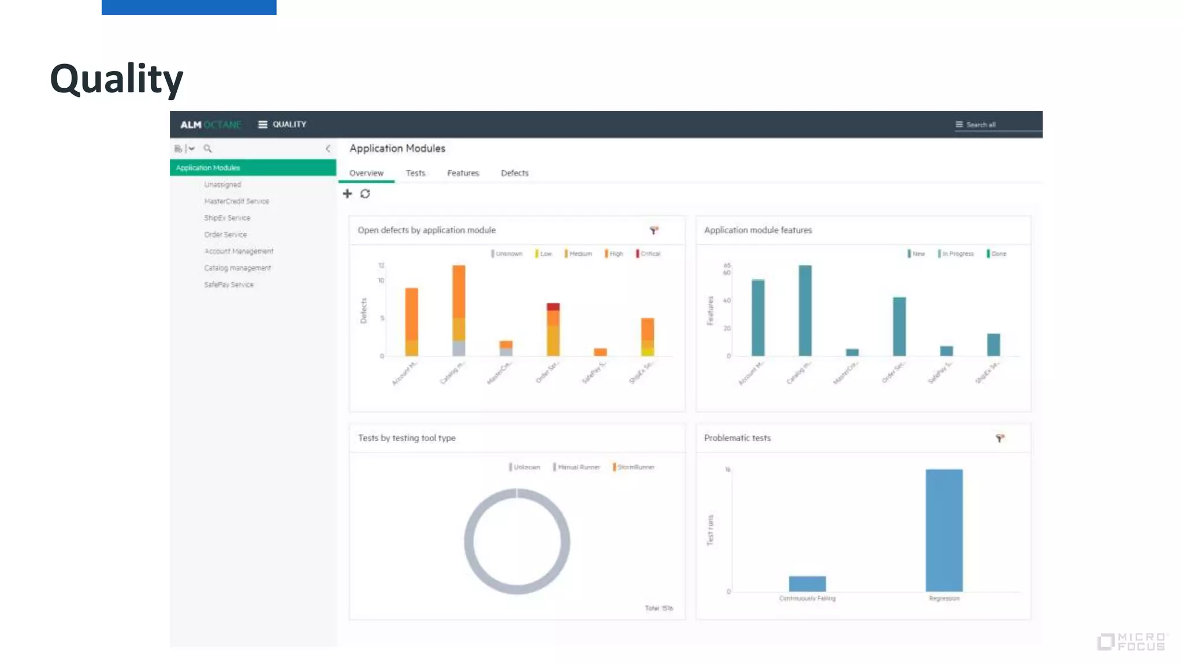Refresh the dashboard with the refresh icon

tap(365, 194)
